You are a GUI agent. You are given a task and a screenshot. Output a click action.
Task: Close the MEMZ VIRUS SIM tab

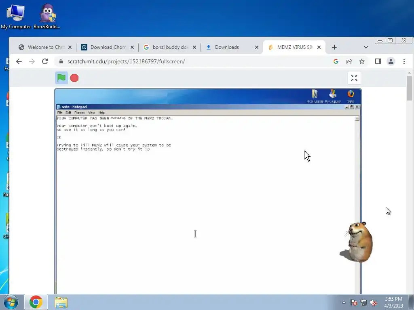[x=319, y=47]
